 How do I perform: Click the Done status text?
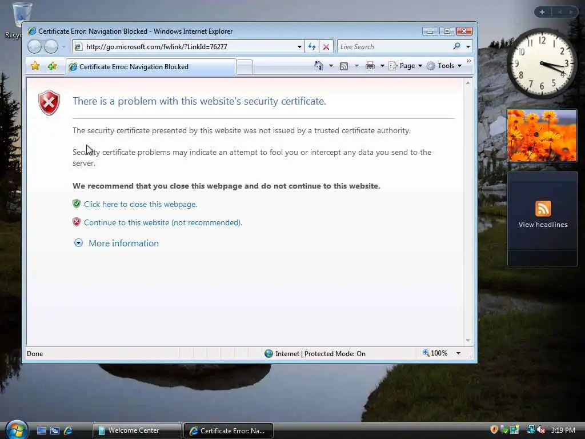coord(35,353)
